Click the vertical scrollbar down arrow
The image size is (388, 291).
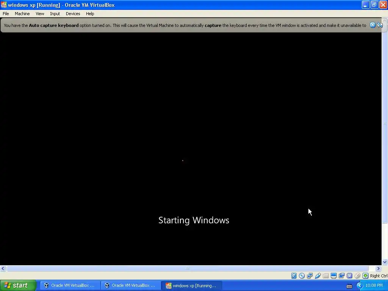pyautogui.click(x=385, y=262)
